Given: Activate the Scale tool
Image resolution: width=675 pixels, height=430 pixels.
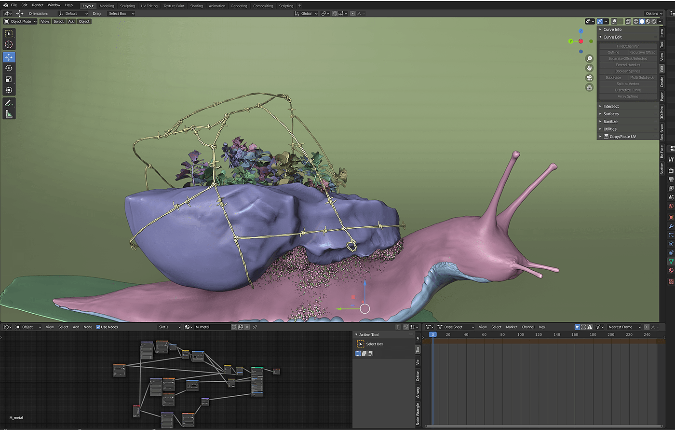Looking at the screenshot, I should (x=9, y=79).
